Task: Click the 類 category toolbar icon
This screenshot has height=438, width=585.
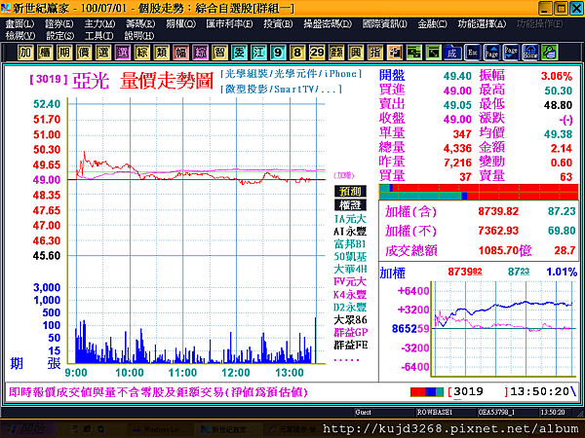Action: click(161, 53)
